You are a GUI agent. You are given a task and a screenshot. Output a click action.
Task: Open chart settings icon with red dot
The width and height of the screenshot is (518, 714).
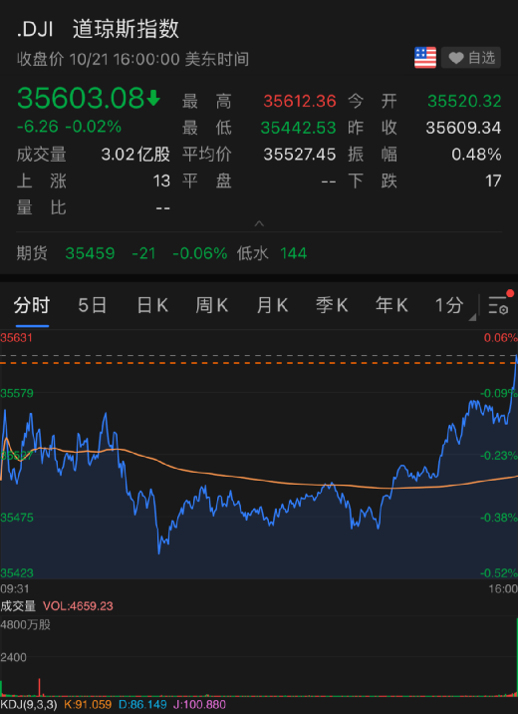click(x=499, y=304)
